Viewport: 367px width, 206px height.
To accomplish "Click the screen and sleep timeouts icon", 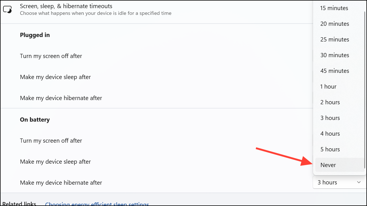I will tap(7, 10).
